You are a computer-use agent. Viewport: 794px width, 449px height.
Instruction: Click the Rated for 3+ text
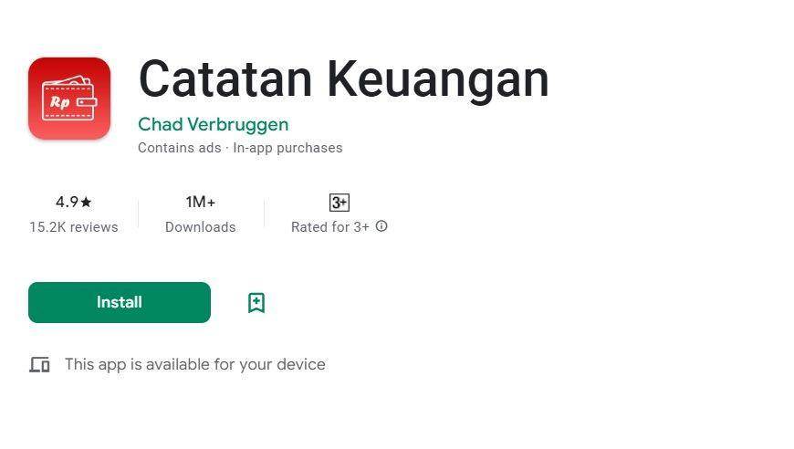(x=330, y=226)
